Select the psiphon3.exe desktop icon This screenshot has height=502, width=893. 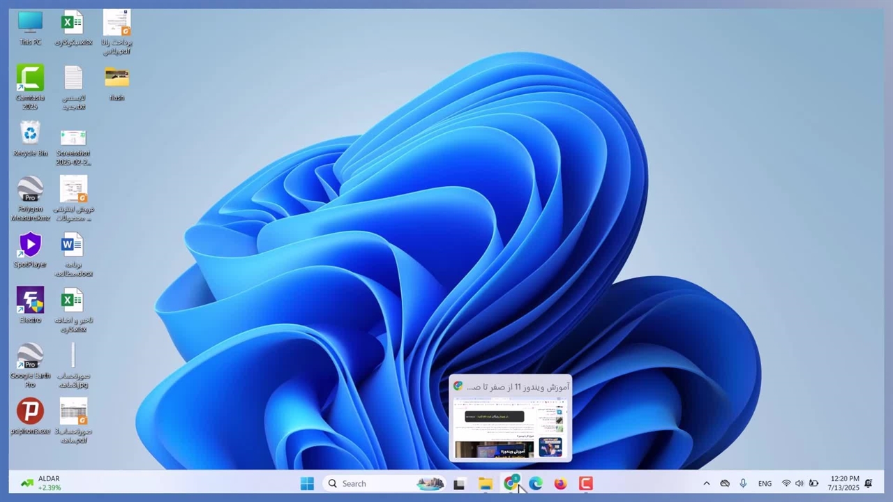click(x=30, y=411)
